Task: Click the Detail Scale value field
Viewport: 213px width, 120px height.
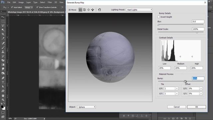Action: pyautogui.click(x=198, y=29)
